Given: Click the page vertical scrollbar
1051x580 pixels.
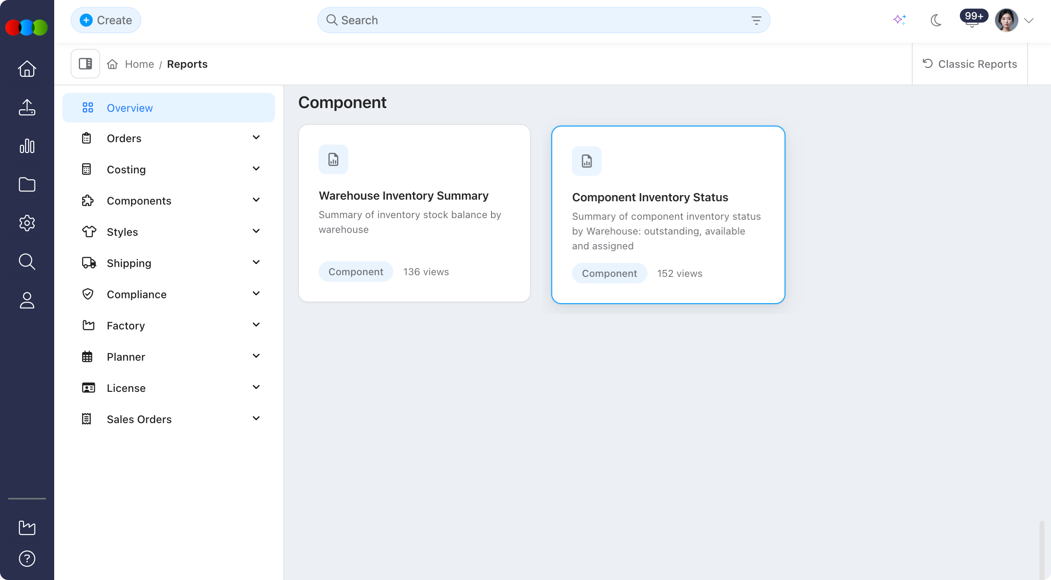Looking at the screenshot, I should (x=1042, y=550).
